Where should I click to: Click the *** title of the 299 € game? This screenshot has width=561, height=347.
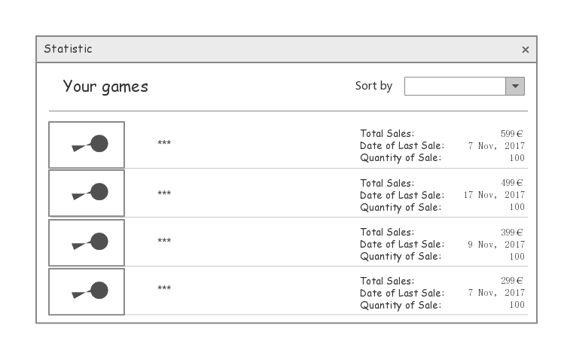[x=164, y=288]
